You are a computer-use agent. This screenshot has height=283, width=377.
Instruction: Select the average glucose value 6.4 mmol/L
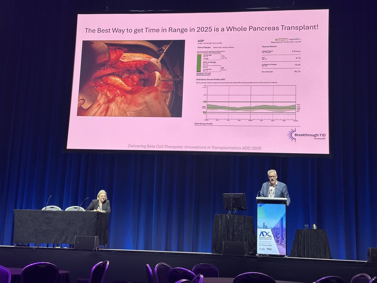[x=296, y=51]
